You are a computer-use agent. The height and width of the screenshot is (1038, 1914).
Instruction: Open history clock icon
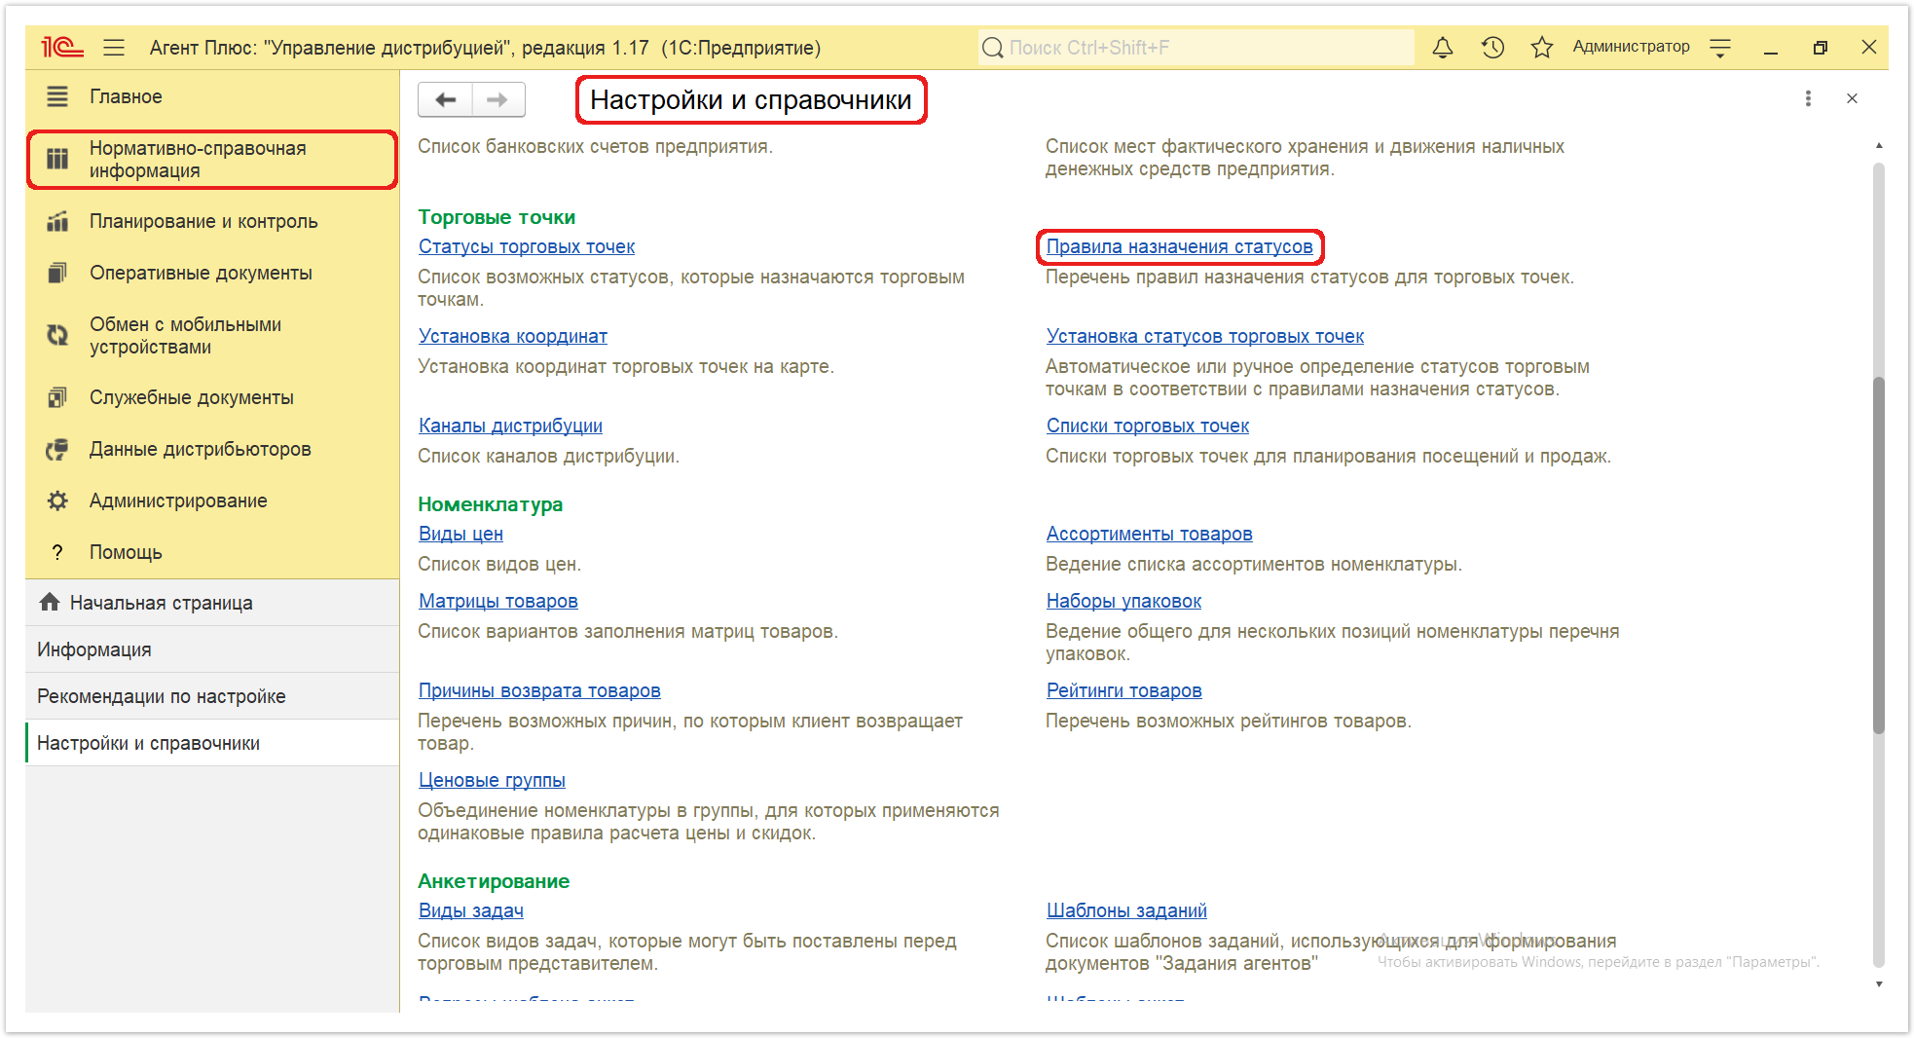[1492, 47]
